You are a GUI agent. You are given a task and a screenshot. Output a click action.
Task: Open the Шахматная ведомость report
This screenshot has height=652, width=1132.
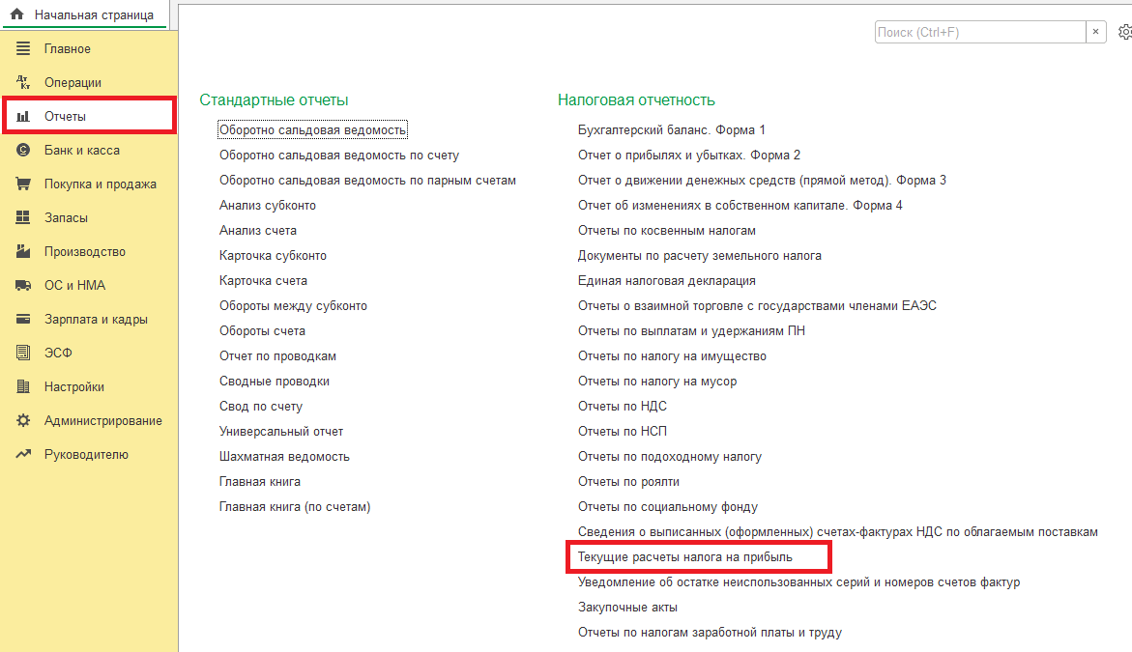(284, 457)
